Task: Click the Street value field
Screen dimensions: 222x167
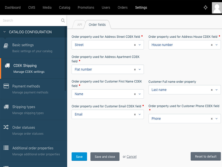Action: [108, 45]
